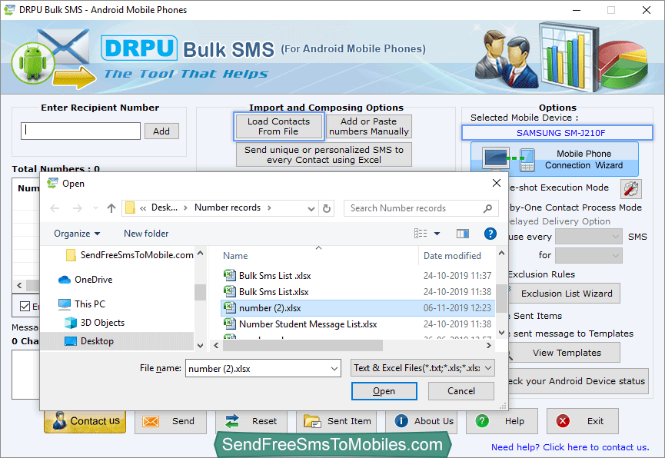Click the search magnifier icon in Open dialog
The width and height of the screenshot is (665, 458).
click(487, 208)
